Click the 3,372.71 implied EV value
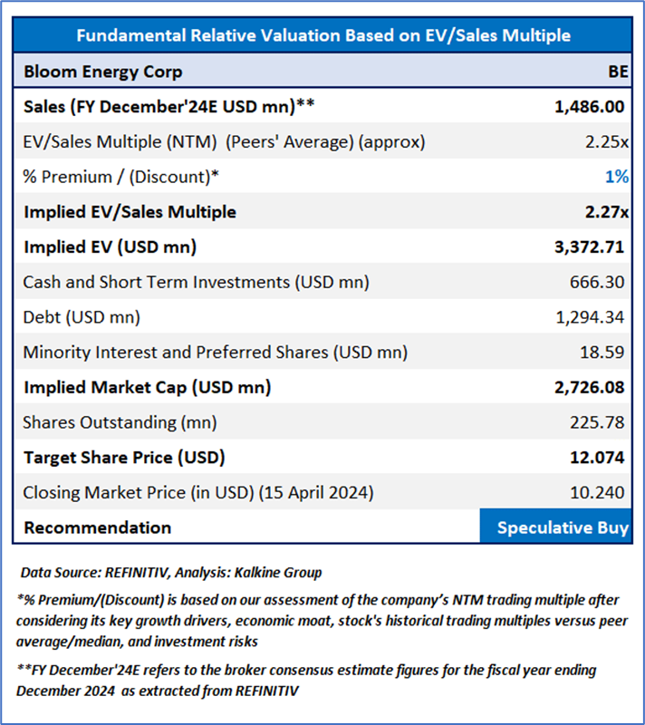Viewport: 645px width, 725px height. pyautogui.click(x=589, y=246)
